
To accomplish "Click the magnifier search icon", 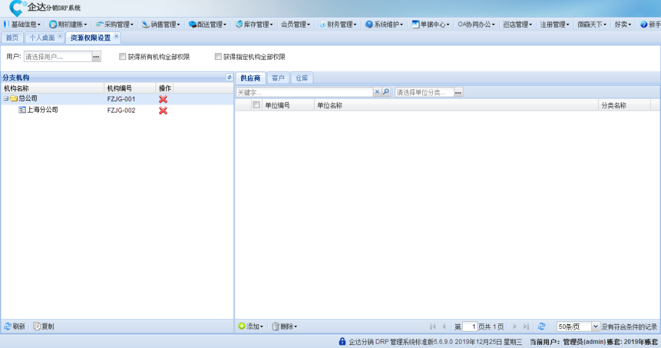I will (386, 92).
